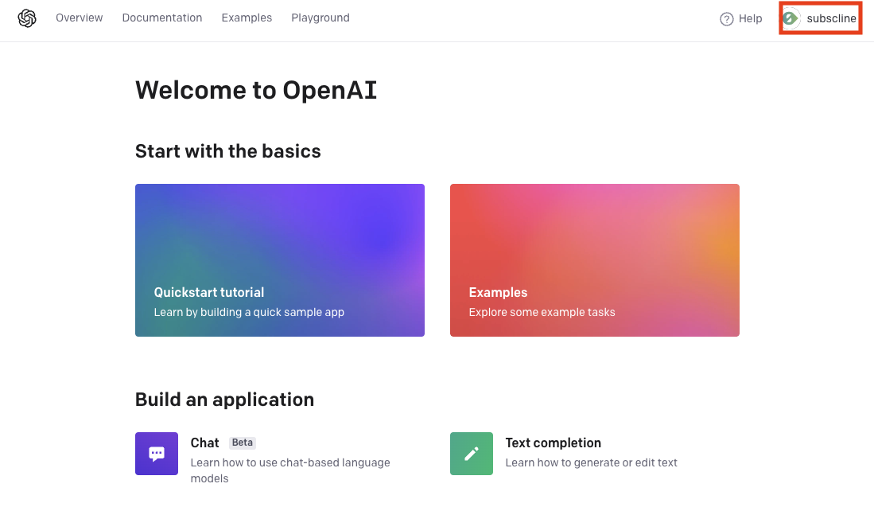Screen dimensions: 874x507
Task: Click the Text completion title link
Action: tap(553, 443)
